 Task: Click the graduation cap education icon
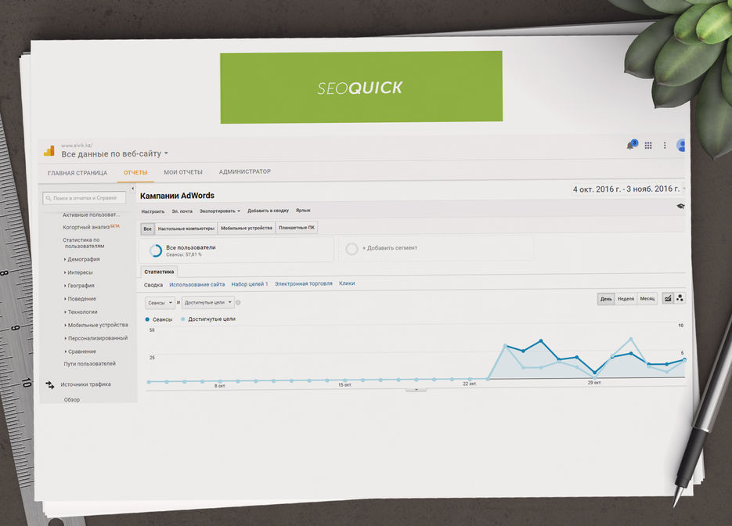tap(680, 206)
